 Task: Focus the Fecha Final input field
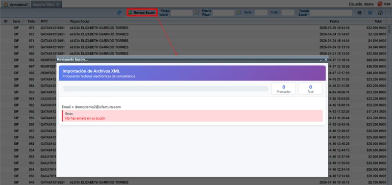pos(223,13)
